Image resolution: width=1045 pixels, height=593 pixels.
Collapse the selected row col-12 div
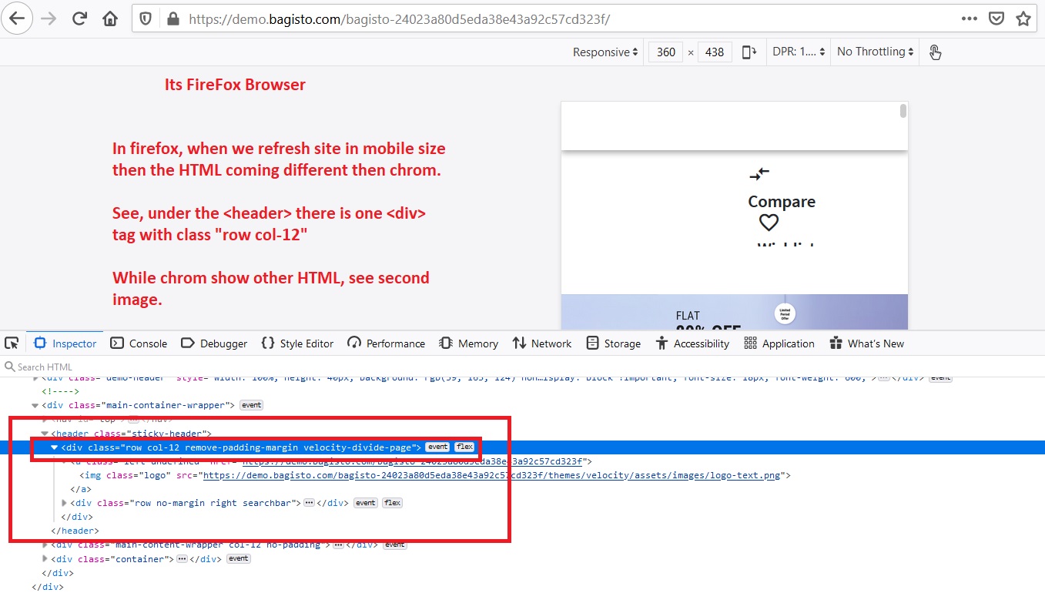click(54, 447)
